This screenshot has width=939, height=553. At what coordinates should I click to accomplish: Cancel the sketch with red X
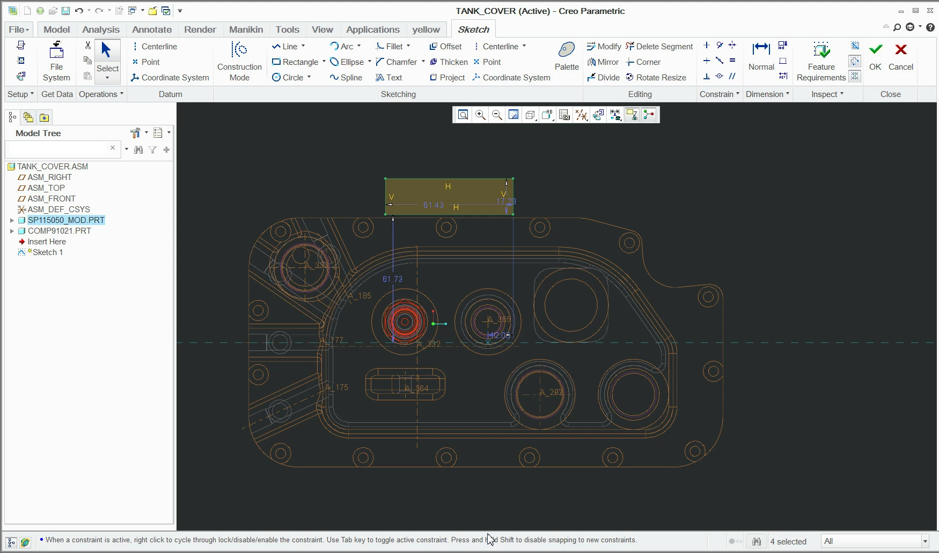point(901,56)
